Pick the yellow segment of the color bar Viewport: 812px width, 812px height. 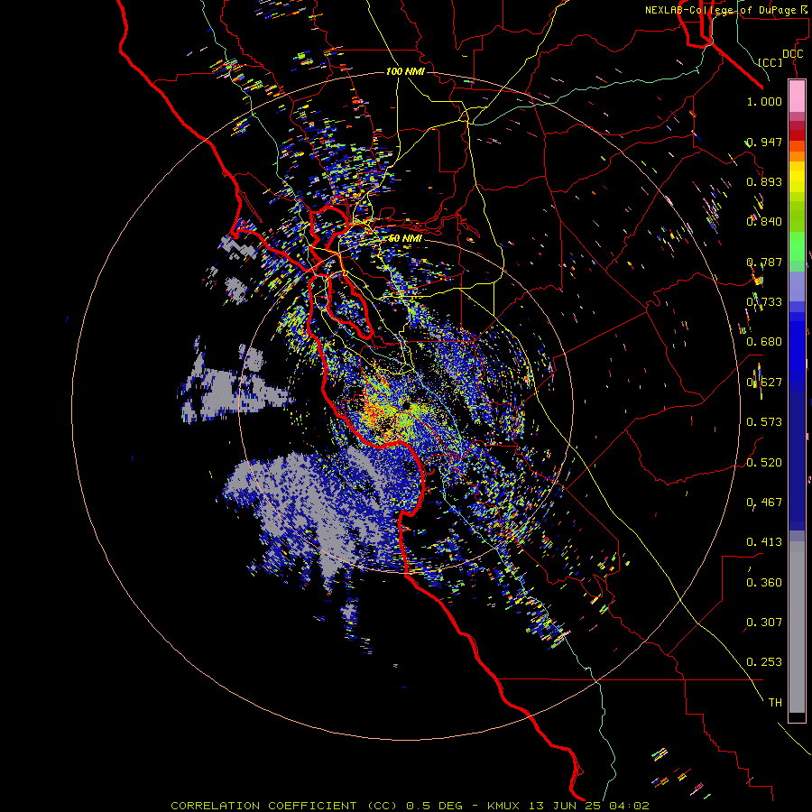(797, 178)
